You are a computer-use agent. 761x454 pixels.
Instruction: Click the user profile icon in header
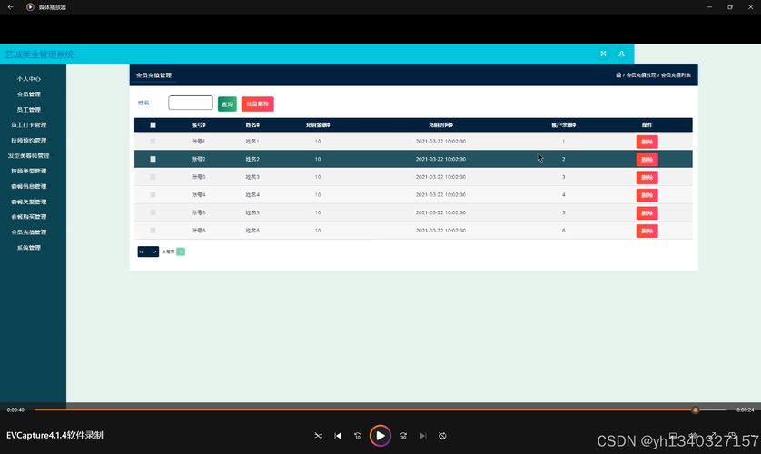[621, 54]
